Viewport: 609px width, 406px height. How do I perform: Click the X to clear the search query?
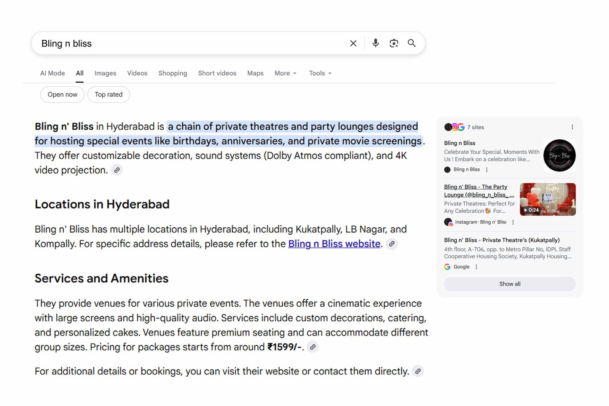(353, 43)
